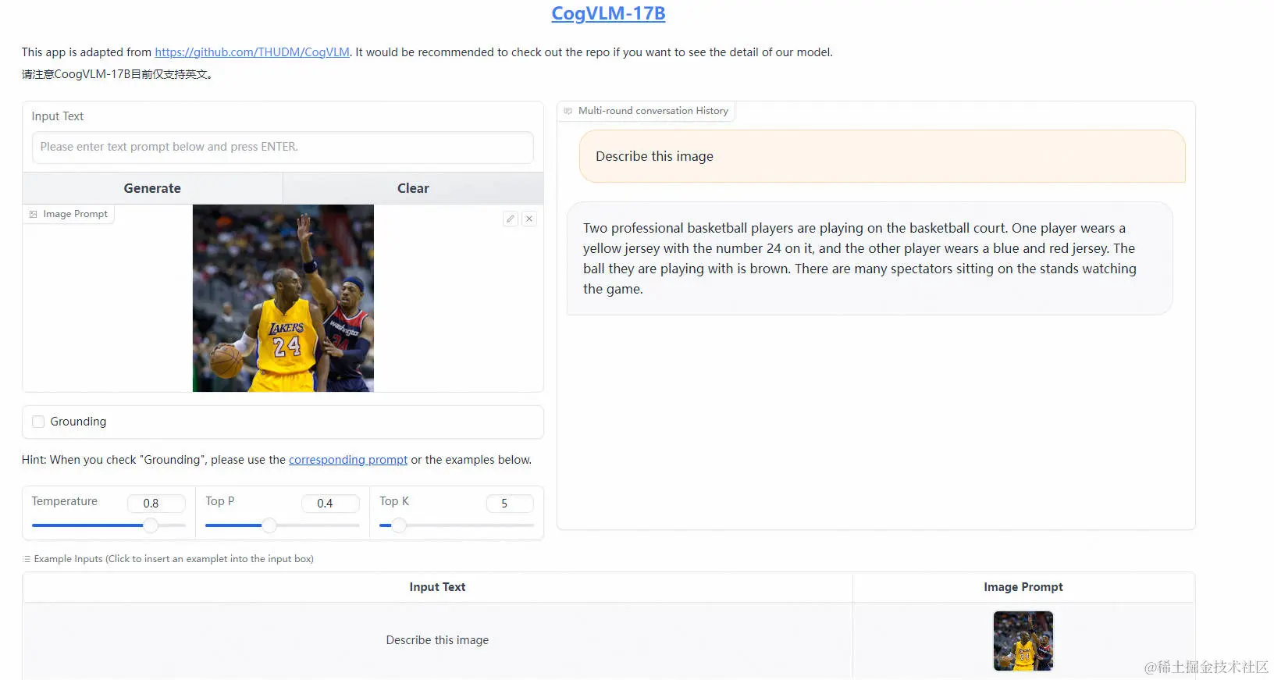Image resolution: width=1274 pixels, height=680 pixels.
Task: Select the model response about basketball players
Action: click(x=870, y=258)
